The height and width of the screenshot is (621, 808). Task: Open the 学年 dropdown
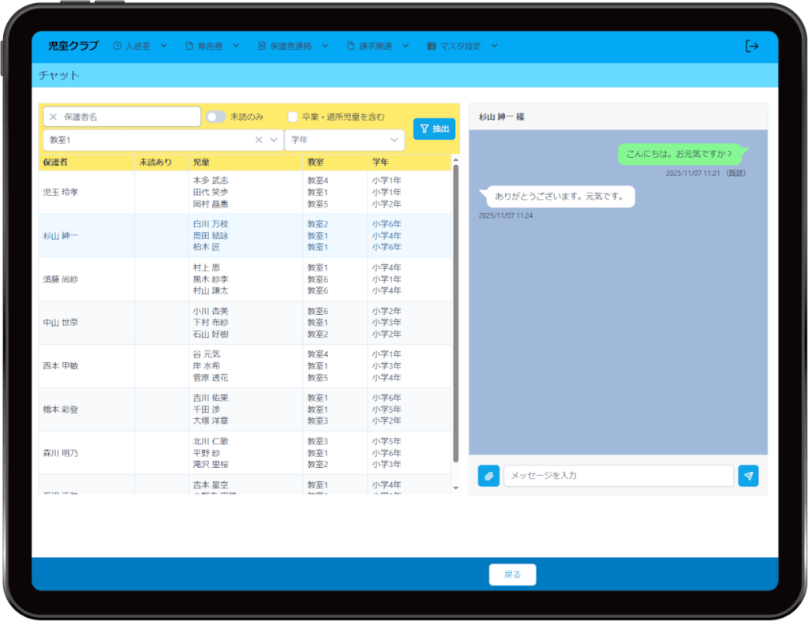(x=344, y=140)
